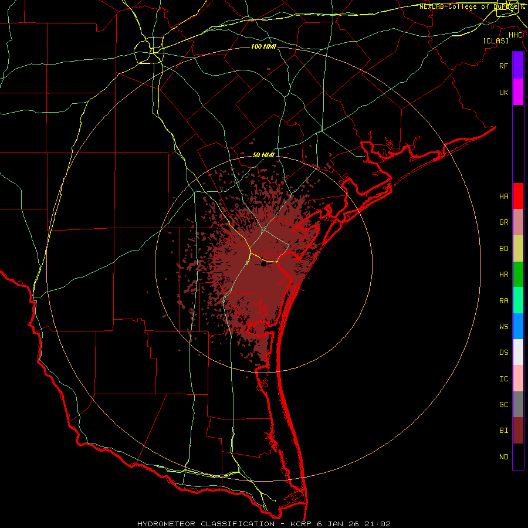This screenshot has width=528, height=528.
Task: Click the ND black legend swatch
Action: tap(518, 456)
